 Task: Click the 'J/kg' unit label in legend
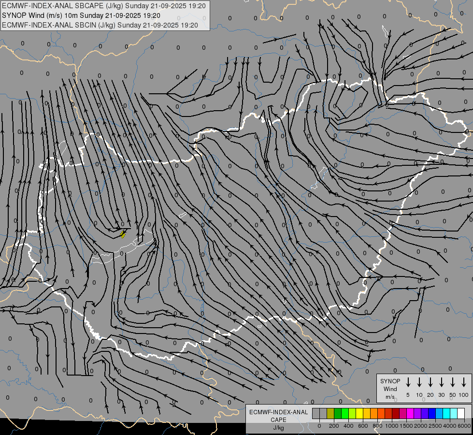click(x=278, y=428)
